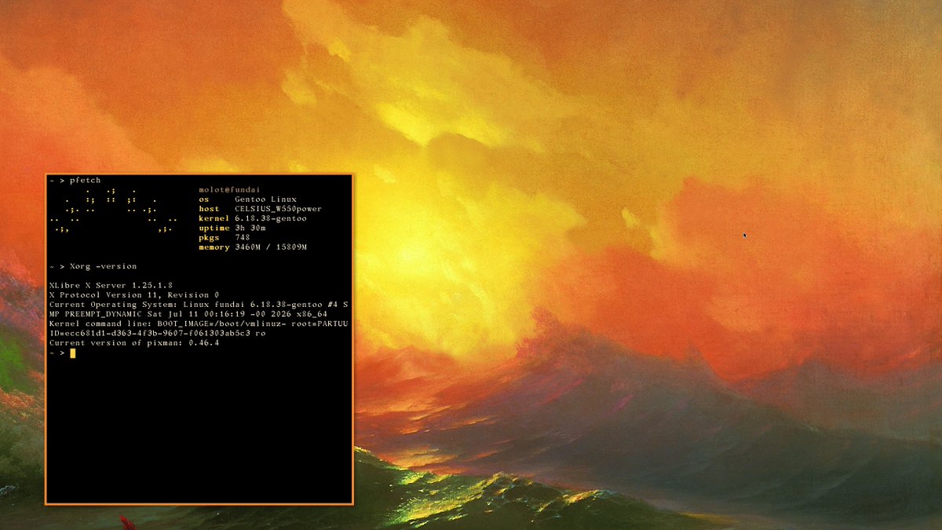Image resolution: width=942 pixels, height=530 pixels.
Task: Click the 'molot@fundai' user line
Action: (x=229, y=189)
